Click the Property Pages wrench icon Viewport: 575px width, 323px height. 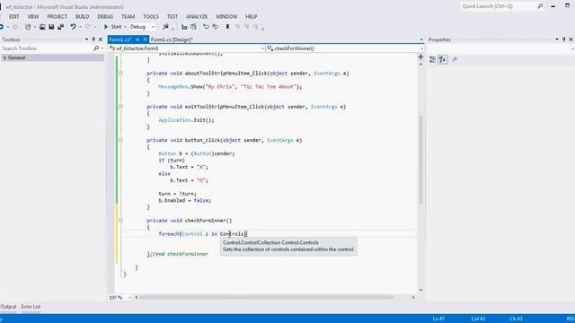(x=455, y=59)
